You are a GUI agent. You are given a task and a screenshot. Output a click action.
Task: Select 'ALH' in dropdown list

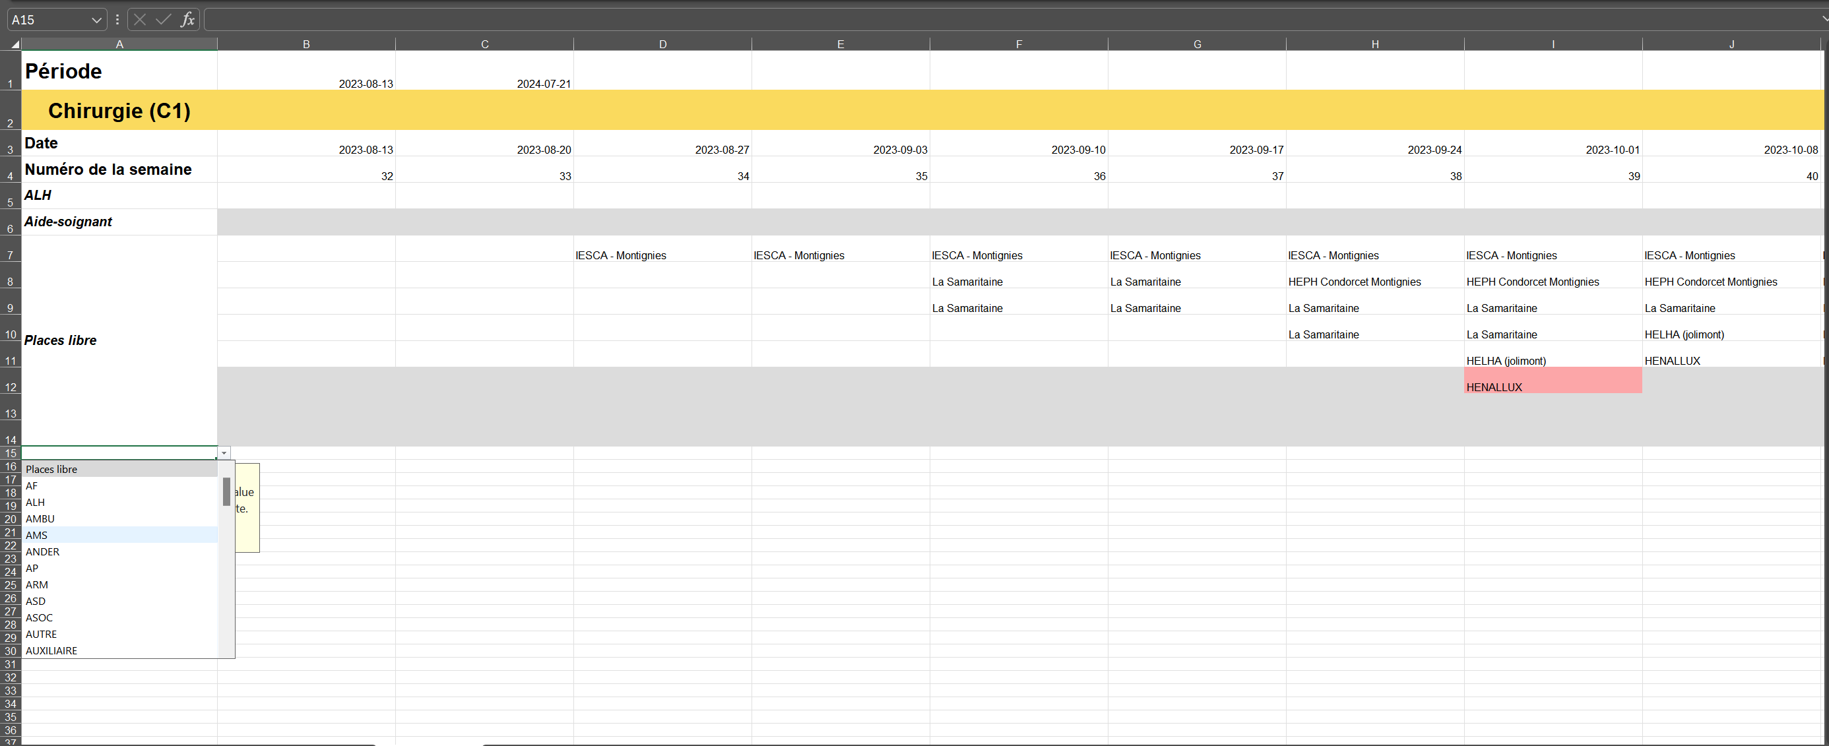tap(119, 502)
